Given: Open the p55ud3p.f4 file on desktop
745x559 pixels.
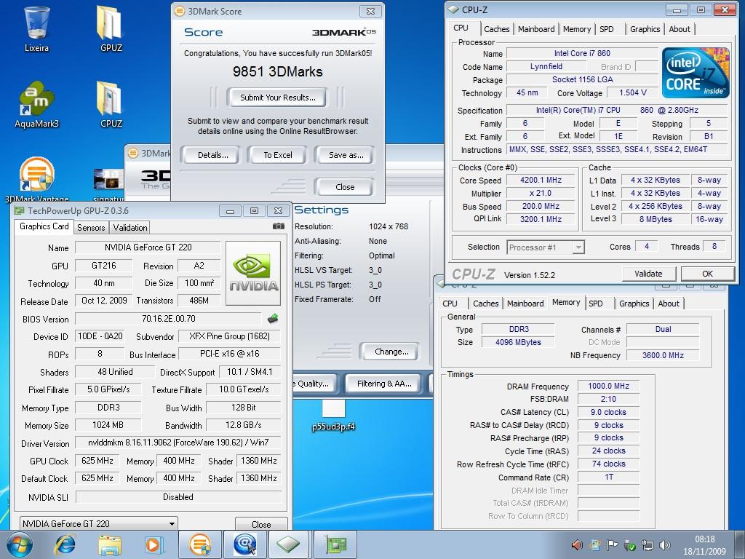Looking at the screenshot, I should point(333,415).
